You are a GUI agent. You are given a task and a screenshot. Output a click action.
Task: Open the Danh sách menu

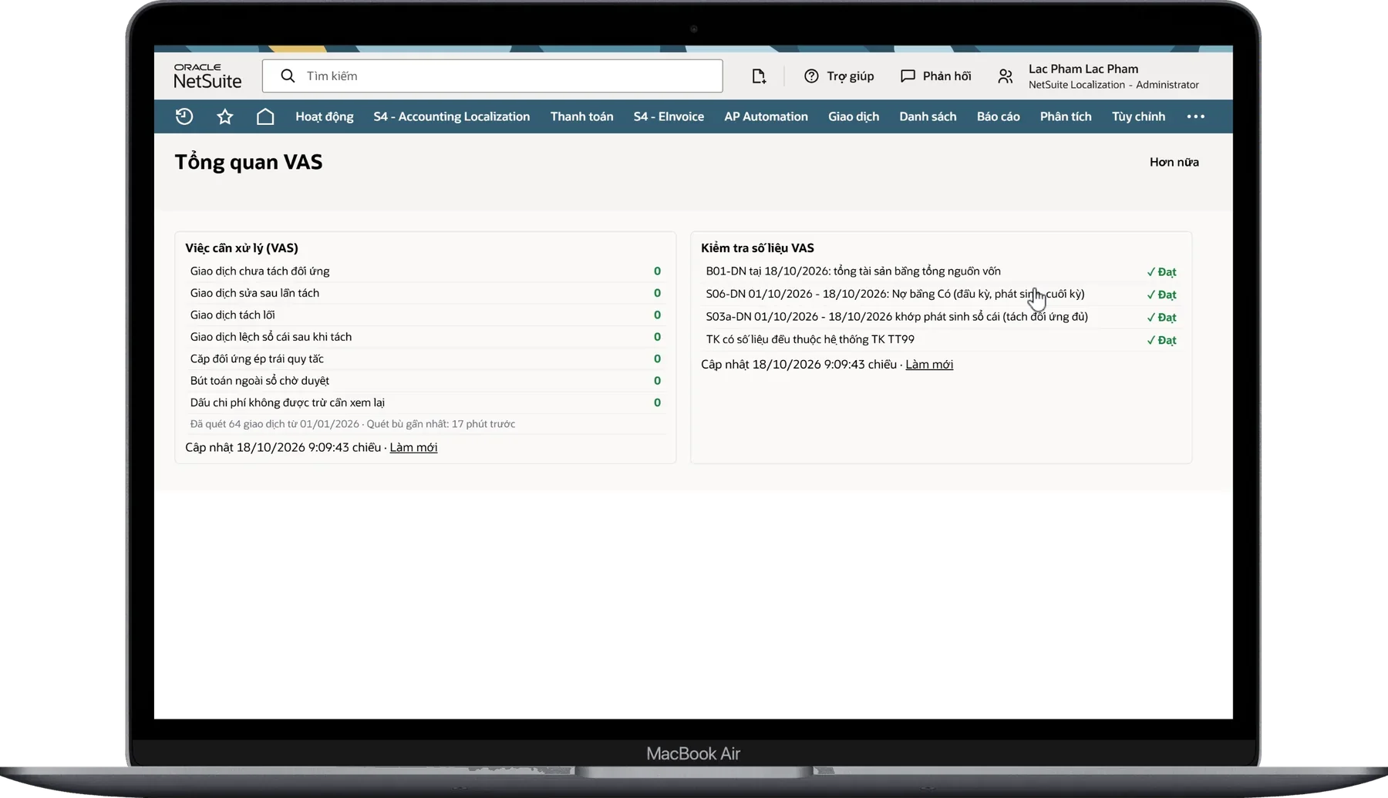tap(928, 116)
